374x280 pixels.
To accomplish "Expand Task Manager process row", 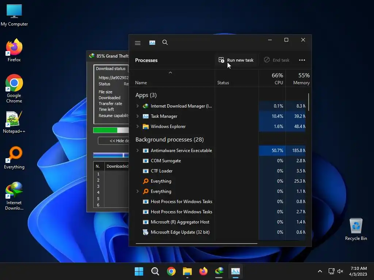I will pyautogui.click(x=137, y=116).
